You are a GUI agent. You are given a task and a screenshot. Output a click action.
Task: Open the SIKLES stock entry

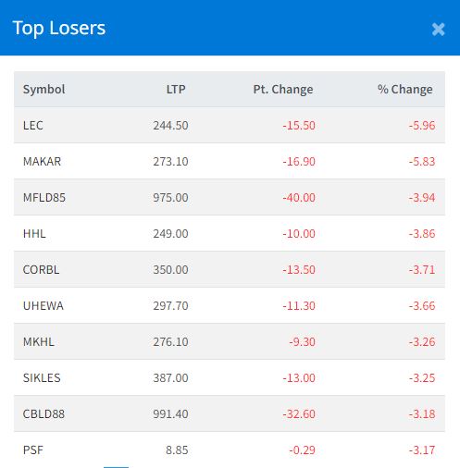(42, 378)
